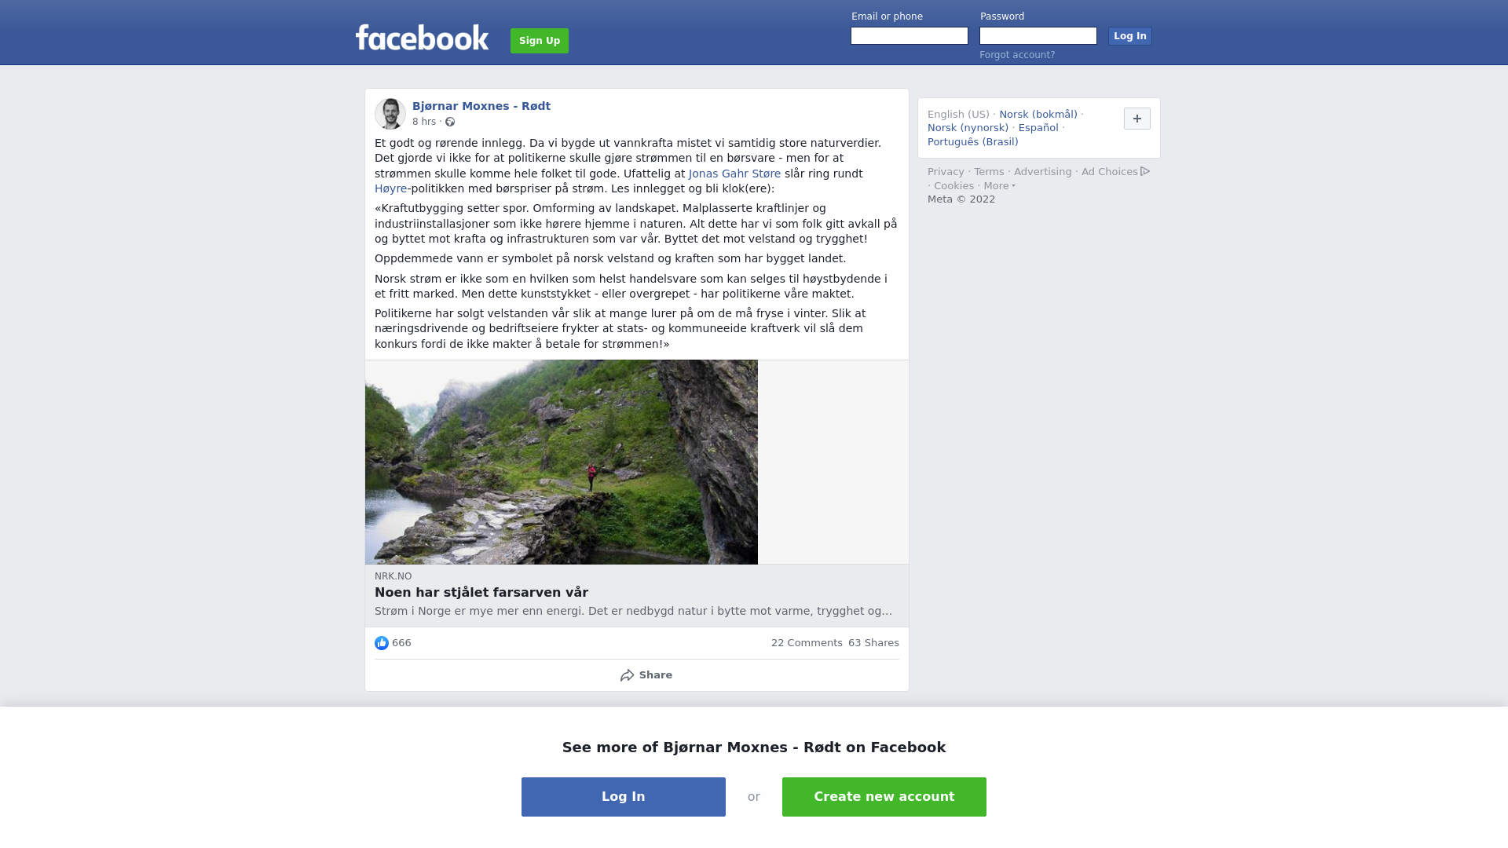Open Bjørnar Moxnes profile picture
Image resolution: width=1508 pixels, height=848 pixels.
(x=390, y=114)
